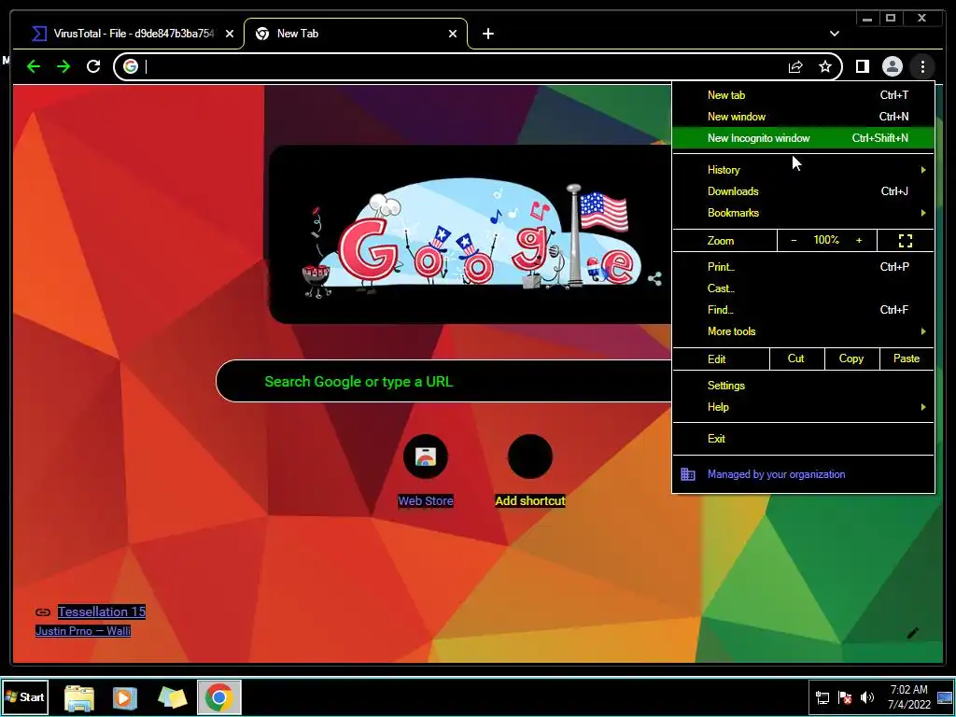The width and height of the screenshot is (956, 717).
Task: Click the Show desktop monitor icon
Action: click(x=945, y=697)
